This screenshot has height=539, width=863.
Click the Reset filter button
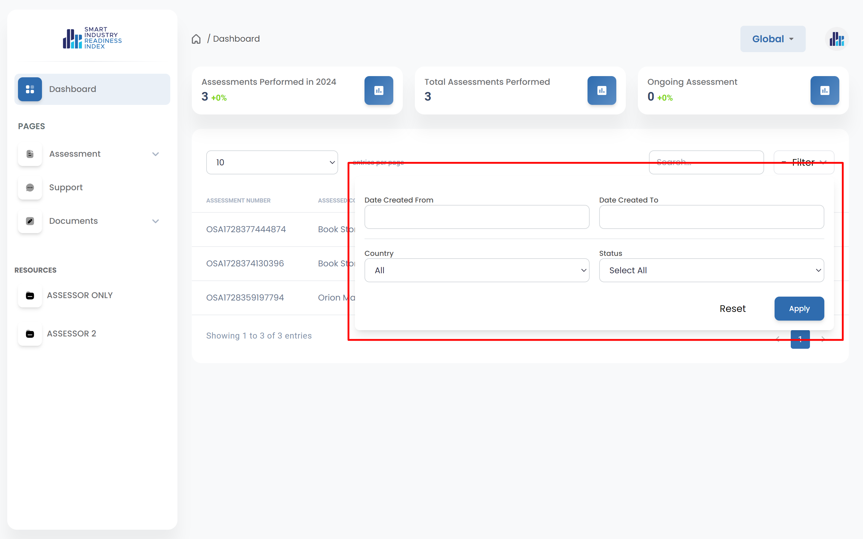click(733, 309)
